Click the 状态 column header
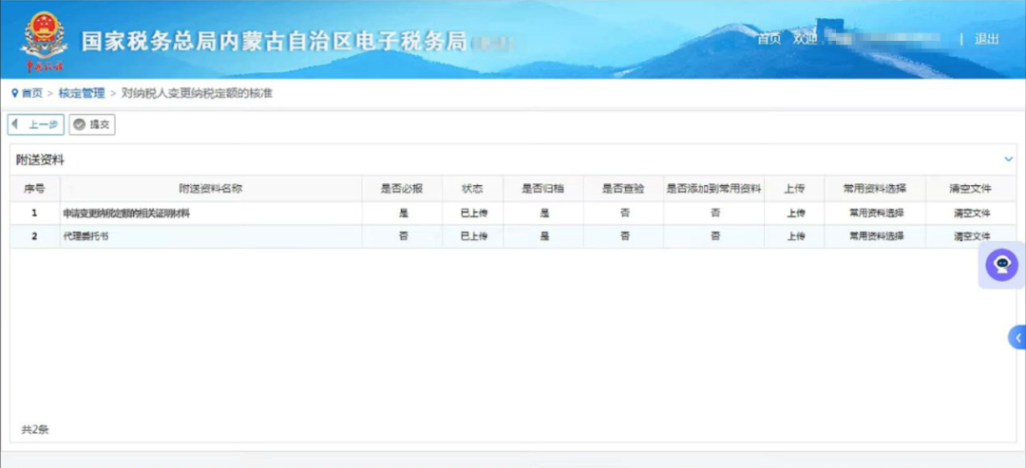Screen dimensions: 1026x468 (472, 188)
